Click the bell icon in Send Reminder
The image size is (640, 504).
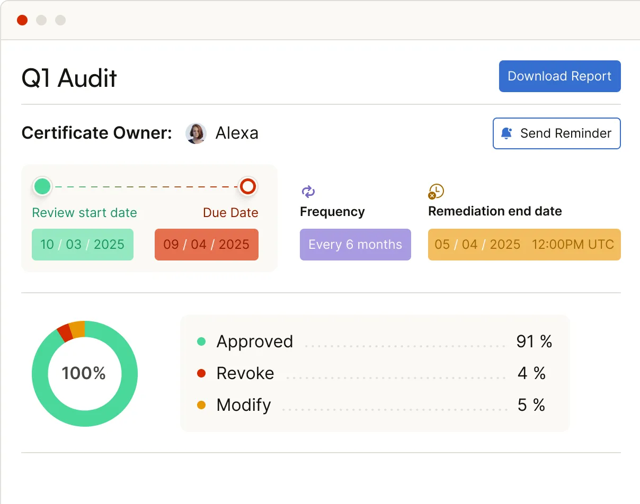click(x=506, y=133)
